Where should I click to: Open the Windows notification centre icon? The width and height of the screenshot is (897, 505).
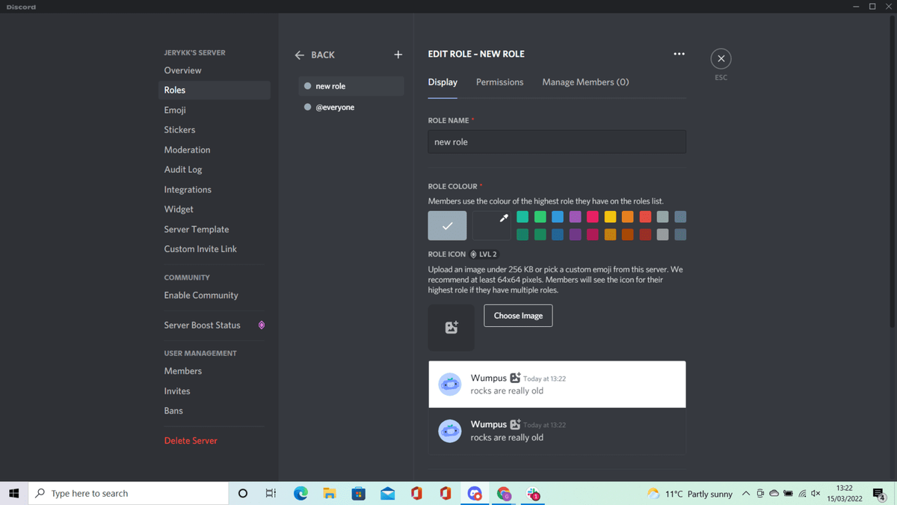[879, 493]
